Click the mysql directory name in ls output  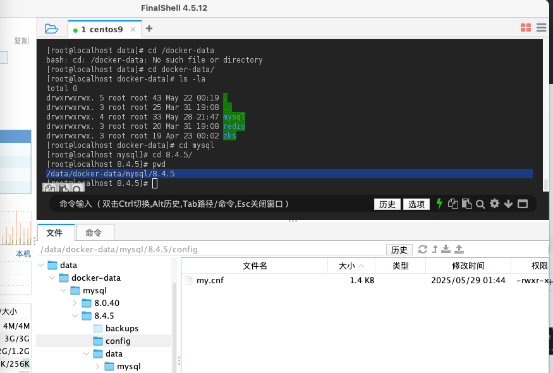coord(234,117)
